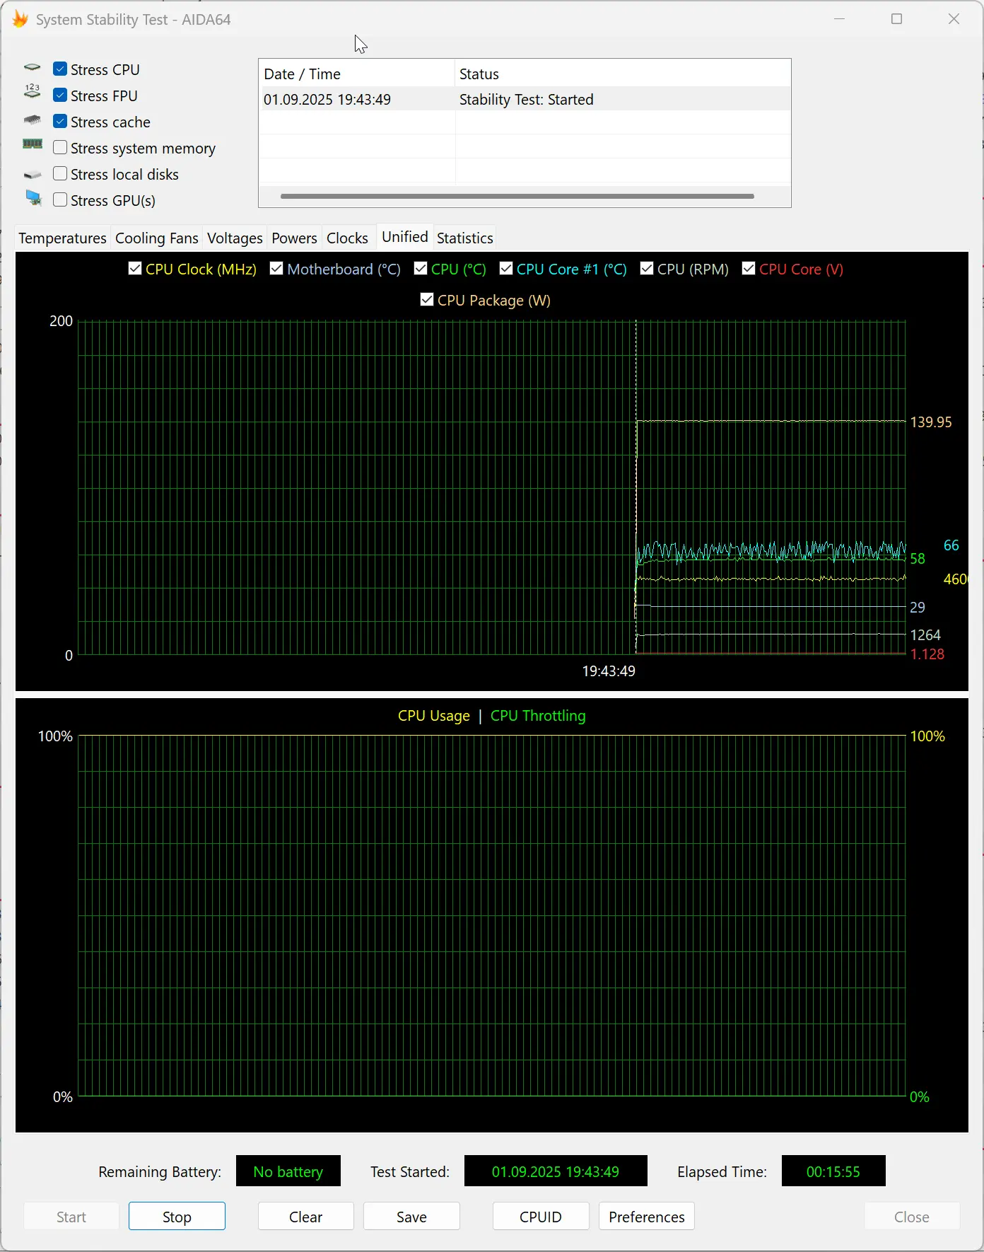
Task: Click the Clear button
Action: pos(305,1217)
